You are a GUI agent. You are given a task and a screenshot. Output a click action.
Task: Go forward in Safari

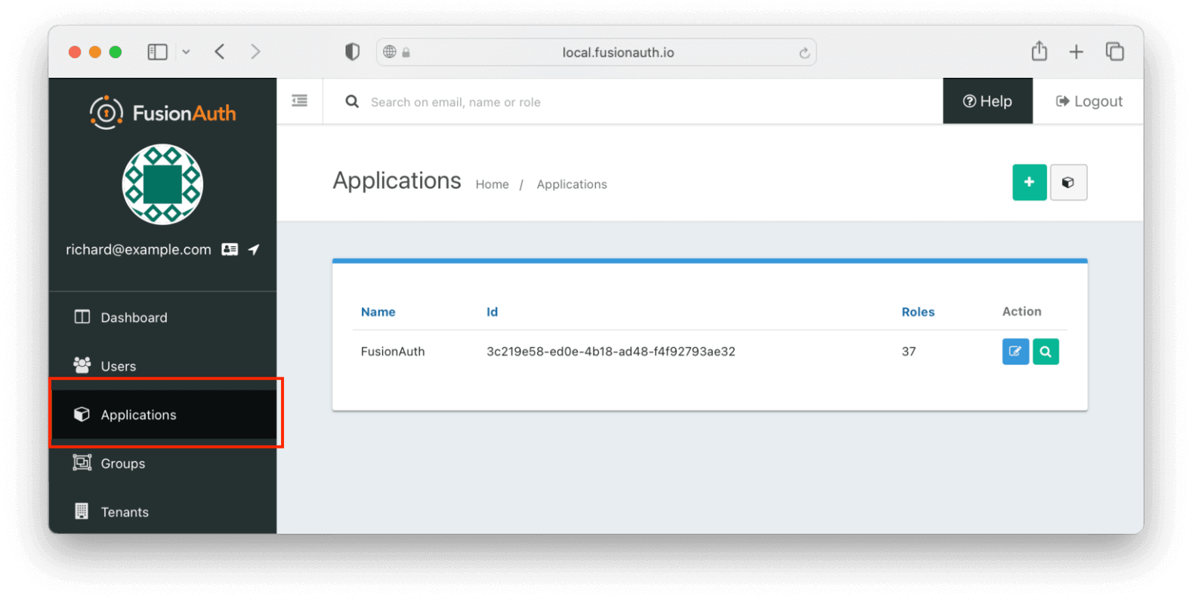coord(255,51)
